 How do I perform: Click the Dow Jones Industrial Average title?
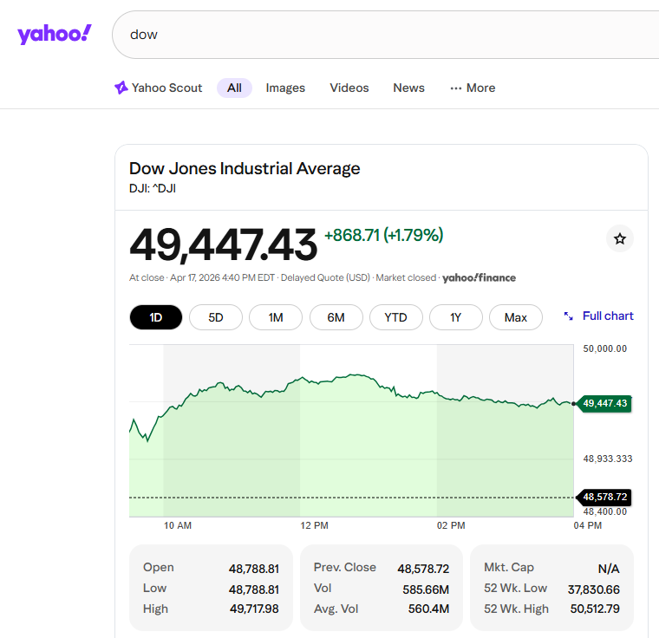245,168
